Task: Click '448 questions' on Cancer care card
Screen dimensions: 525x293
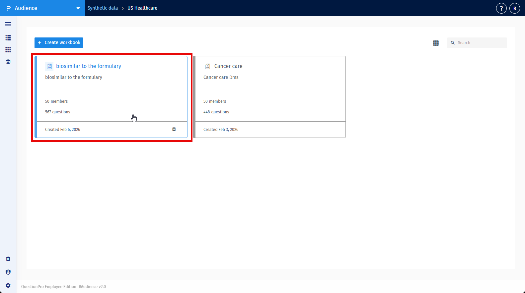Action: 216,112
